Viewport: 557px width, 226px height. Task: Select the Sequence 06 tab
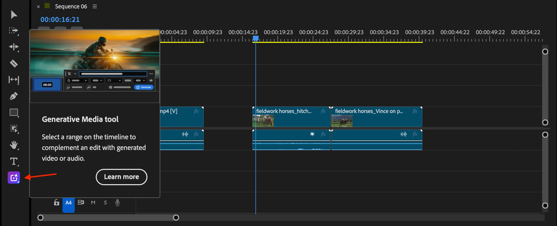[x=71, y=6]
